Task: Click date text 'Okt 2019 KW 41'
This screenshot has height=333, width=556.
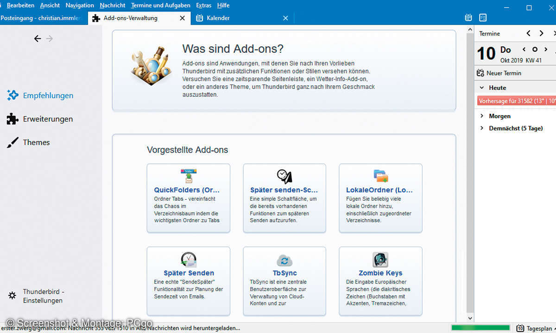Action: pos(521,60)
